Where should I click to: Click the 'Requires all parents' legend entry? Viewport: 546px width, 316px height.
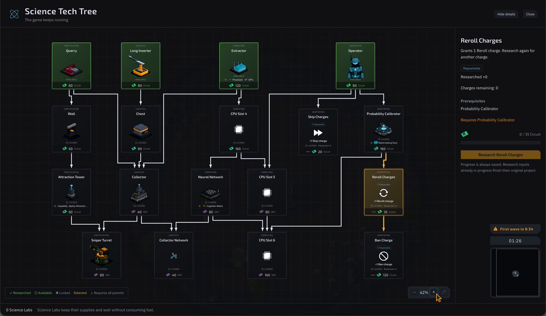click(x=107, y=293)
